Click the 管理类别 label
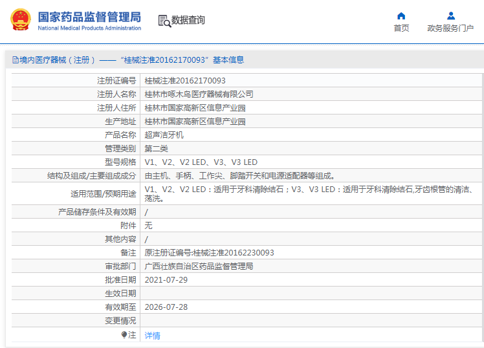 121,149
